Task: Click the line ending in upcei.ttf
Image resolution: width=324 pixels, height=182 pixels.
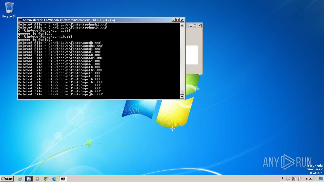Action: (x=59, y=61)
